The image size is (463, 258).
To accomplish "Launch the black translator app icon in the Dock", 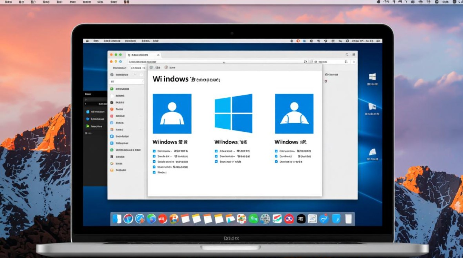I will 302,219.
